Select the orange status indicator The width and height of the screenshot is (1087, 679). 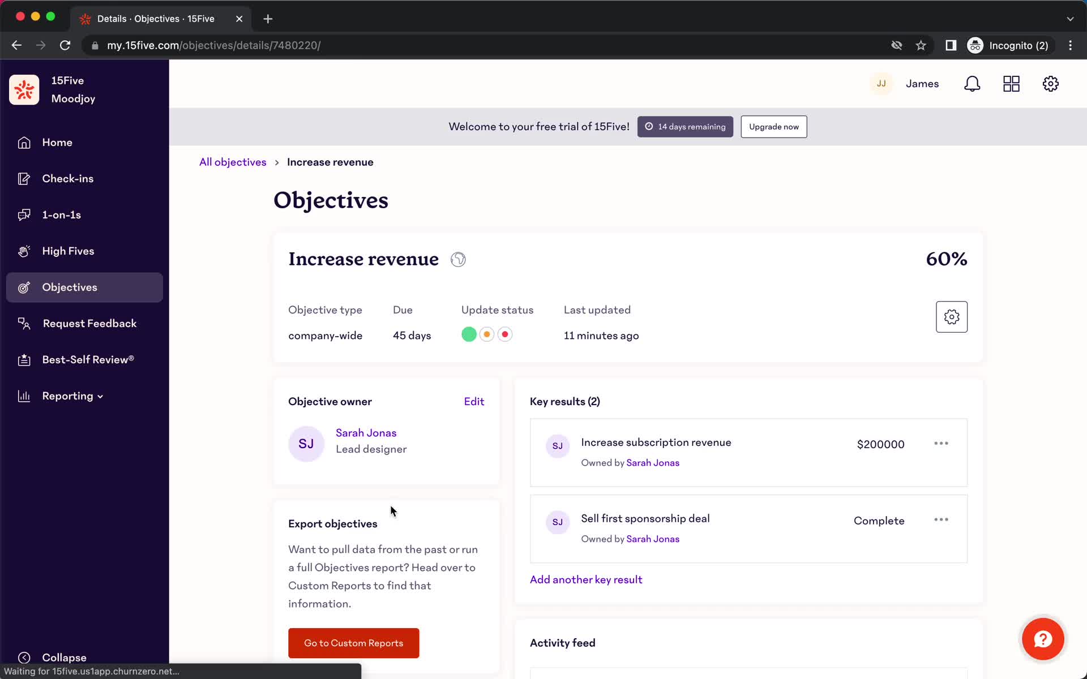(487, 335)
